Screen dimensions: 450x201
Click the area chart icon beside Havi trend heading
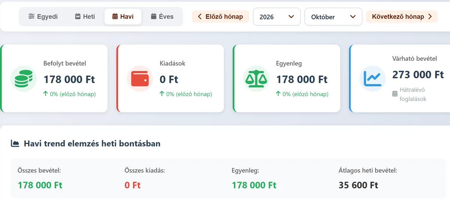coord(15,143)
